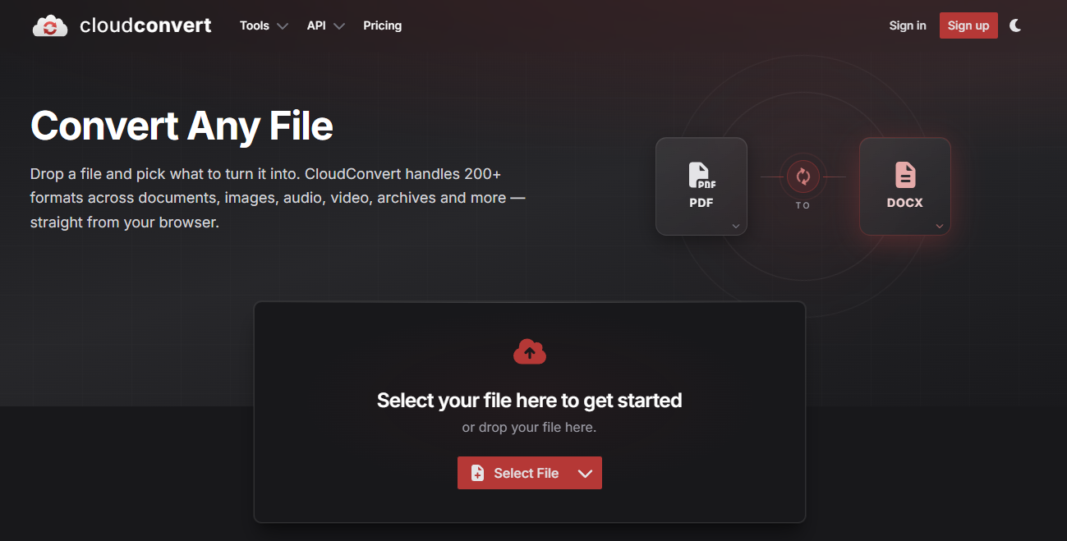Expand the Tools chevron arrow
The image size is (1067, 541).
[283, 26]
